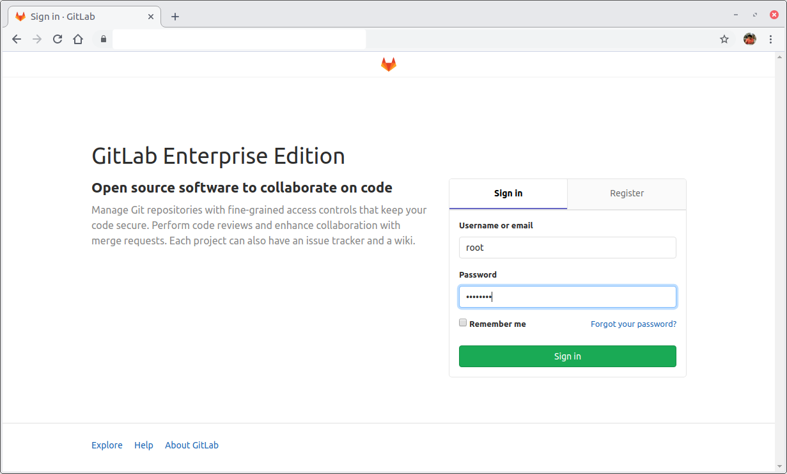This screenshot has width=787, height=474.
Task: Click the padlock site info icon
Action: pyautogui.click(x=104, y=39)
